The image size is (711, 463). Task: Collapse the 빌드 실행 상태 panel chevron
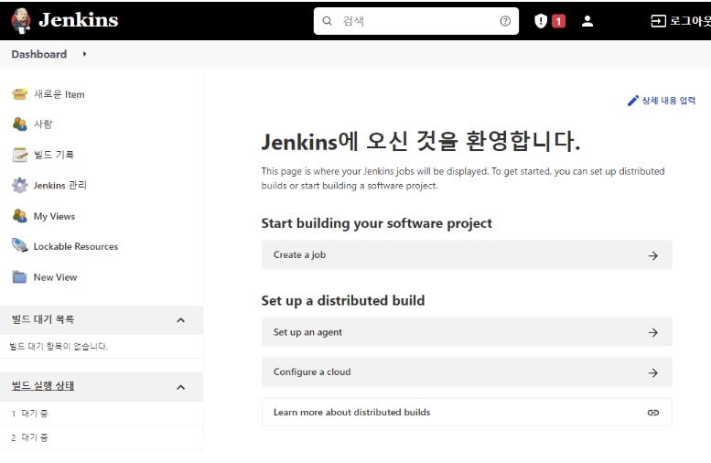pos(181,387)
